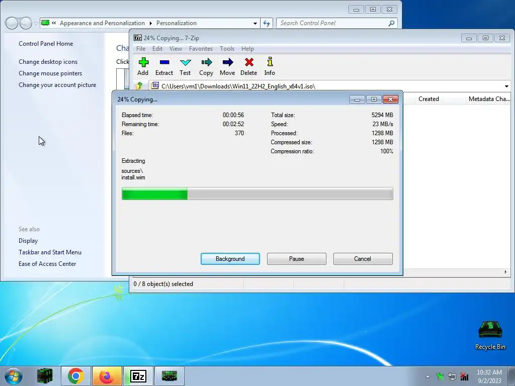Open the Help menu in 7-Zip
The image size is (515, 386).
pos(247,49)
